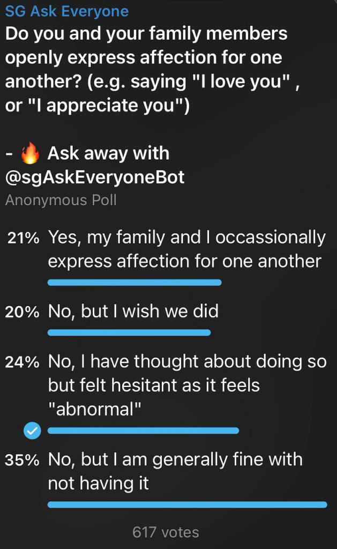The height and width of the screenshot is (549, 337).
Task: Click the 20% percentage label
Action: pos(23,313)
